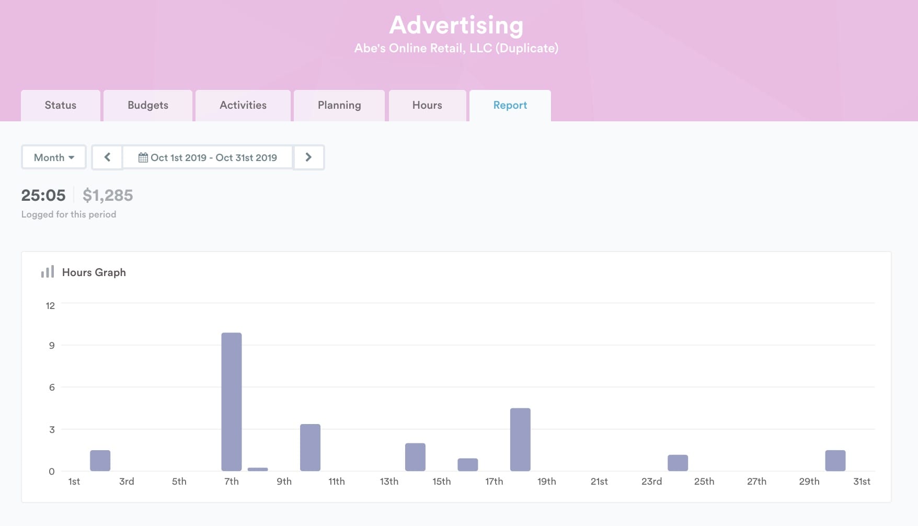This screenshot has height=526, width=918.
Task: Select the Report tab
Action: pos(510,106)
